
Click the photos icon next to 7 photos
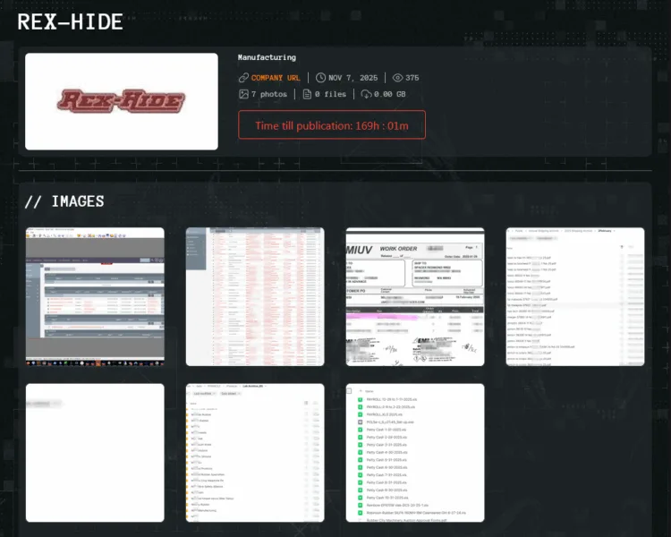243,94
